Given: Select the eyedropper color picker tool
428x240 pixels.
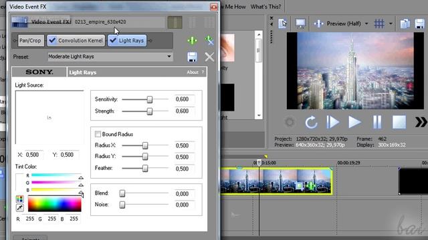Looking at the screenshot, I should click(19, 208).
